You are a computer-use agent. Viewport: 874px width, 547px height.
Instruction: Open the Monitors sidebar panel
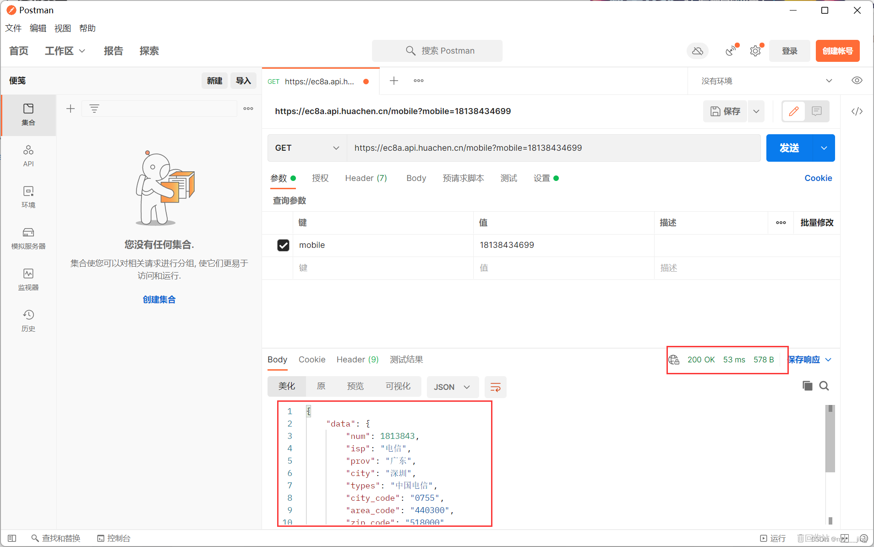coord(28,279)
